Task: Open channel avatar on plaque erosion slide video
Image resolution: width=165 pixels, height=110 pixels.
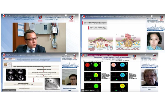Action: tap(83, 16)
